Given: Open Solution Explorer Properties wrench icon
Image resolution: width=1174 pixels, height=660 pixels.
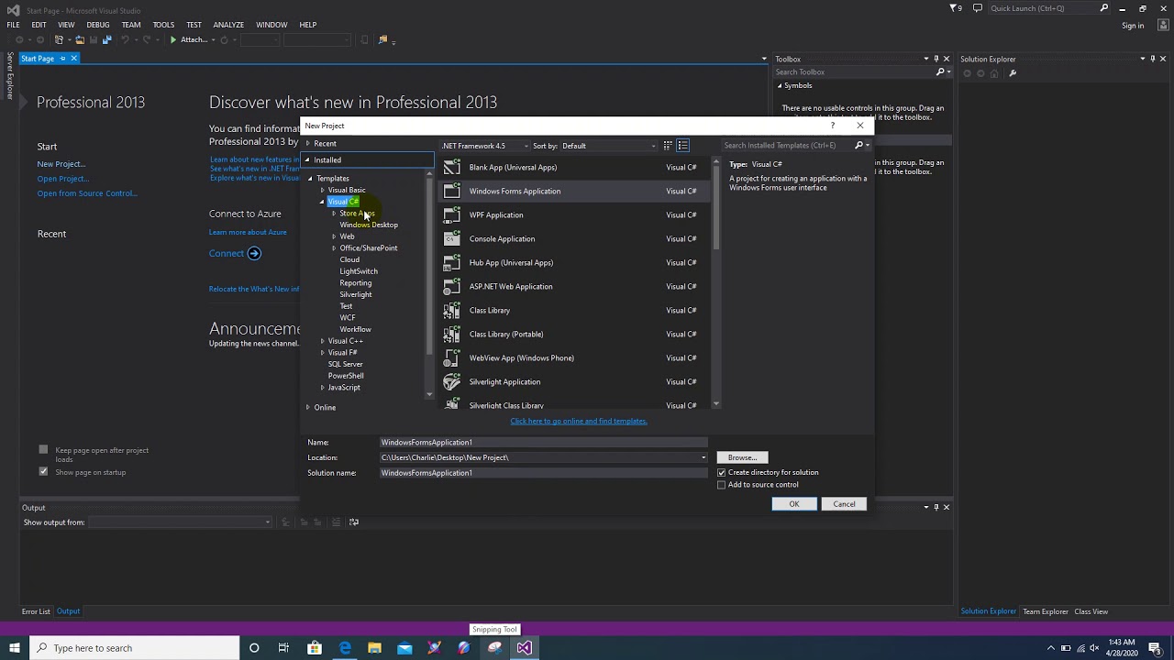Looking at the screenshot, I should (1013, 73).
